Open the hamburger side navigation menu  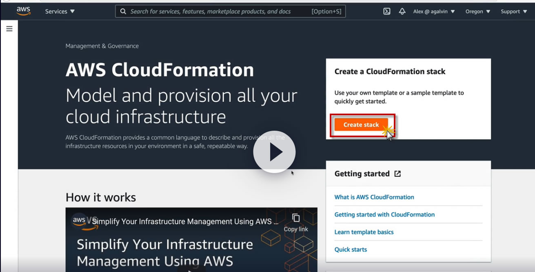tap(9, 29)
